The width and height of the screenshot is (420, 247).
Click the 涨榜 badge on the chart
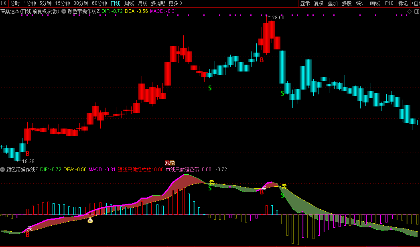(x=170, y=163)
